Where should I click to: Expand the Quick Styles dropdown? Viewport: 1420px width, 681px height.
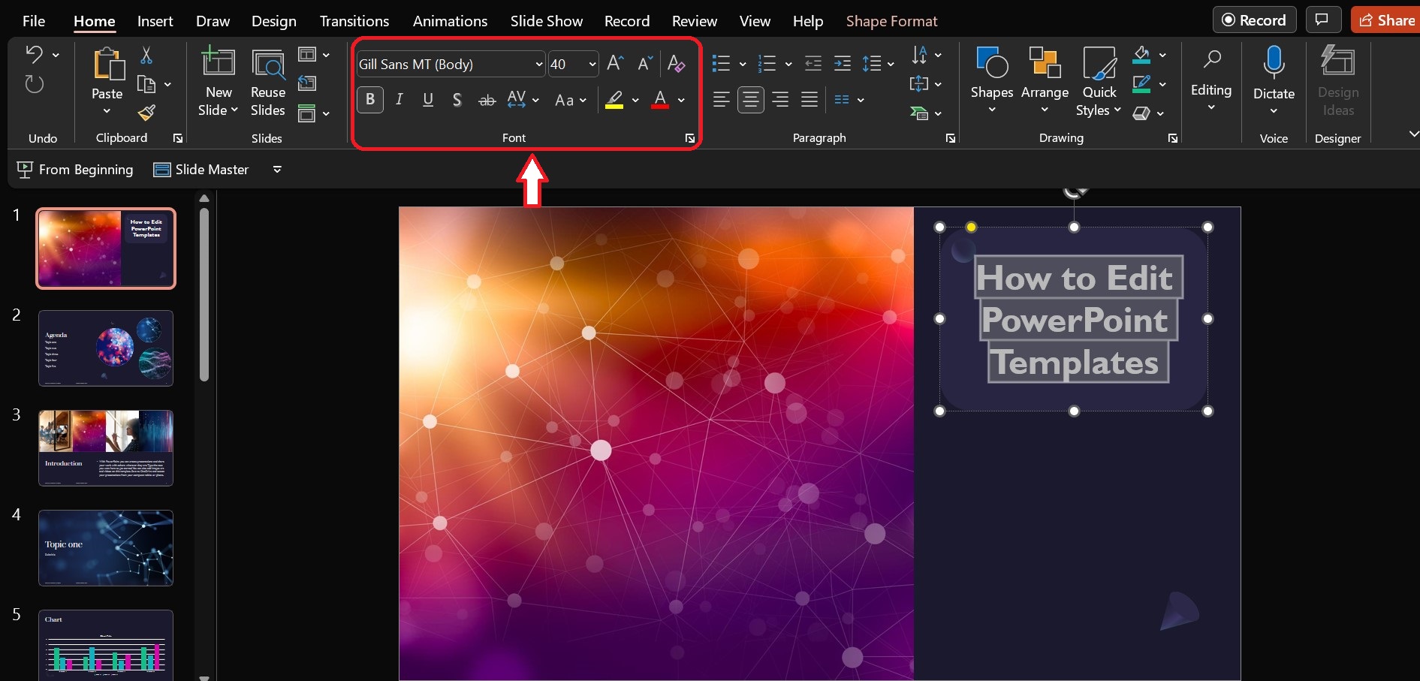(x=1099, y=110)
